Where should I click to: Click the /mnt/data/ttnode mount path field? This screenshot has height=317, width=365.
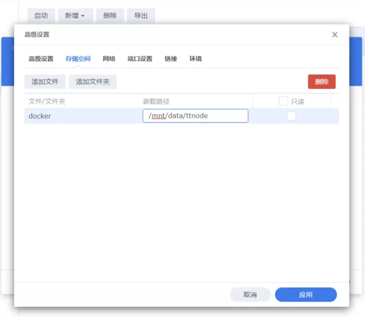pos(195,116)
